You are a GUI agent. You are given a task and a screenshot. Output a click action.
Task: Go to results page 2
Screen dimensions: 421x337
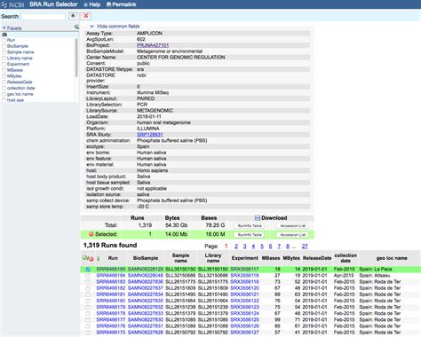point(236,247)
